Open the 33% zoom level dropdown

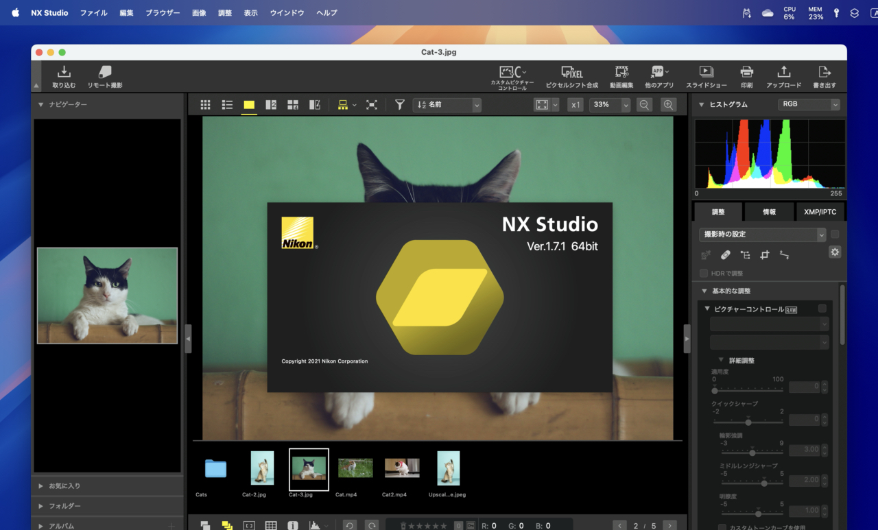click(x=609, y=105)
